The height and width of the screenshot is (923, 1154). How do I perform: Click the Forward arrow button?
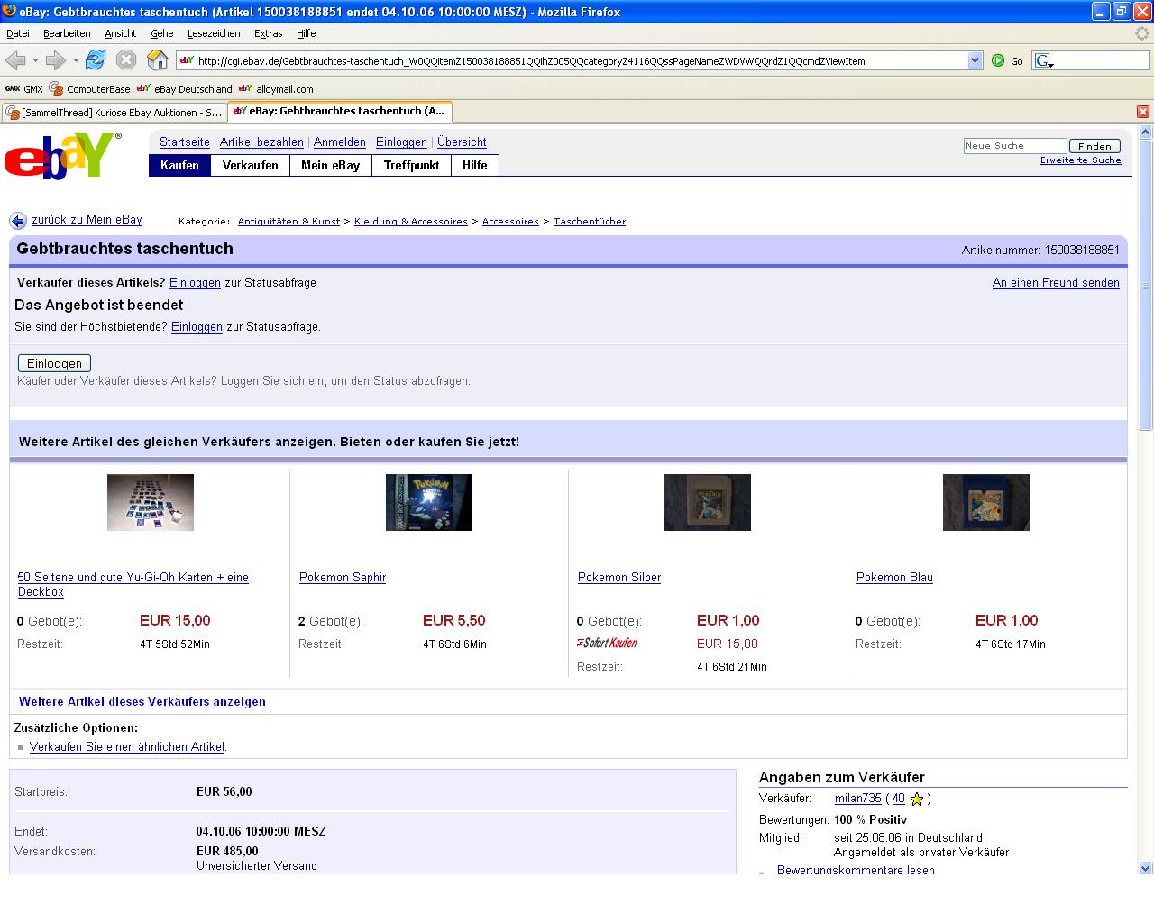[x=56, y=60]
